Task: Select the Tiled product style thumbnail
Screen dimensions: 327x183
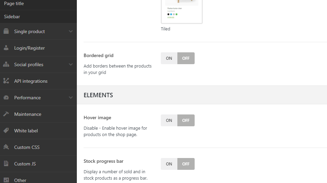Action: coord(182,12)
